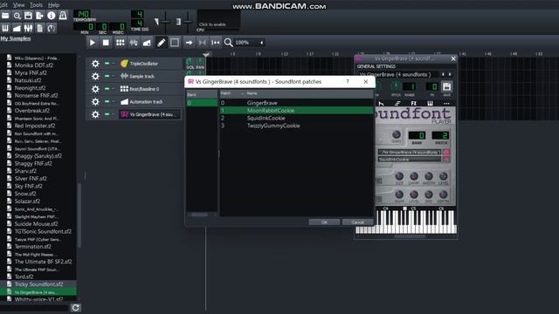Open Beat/Bassline 0 gear menu

pos(95,89)
